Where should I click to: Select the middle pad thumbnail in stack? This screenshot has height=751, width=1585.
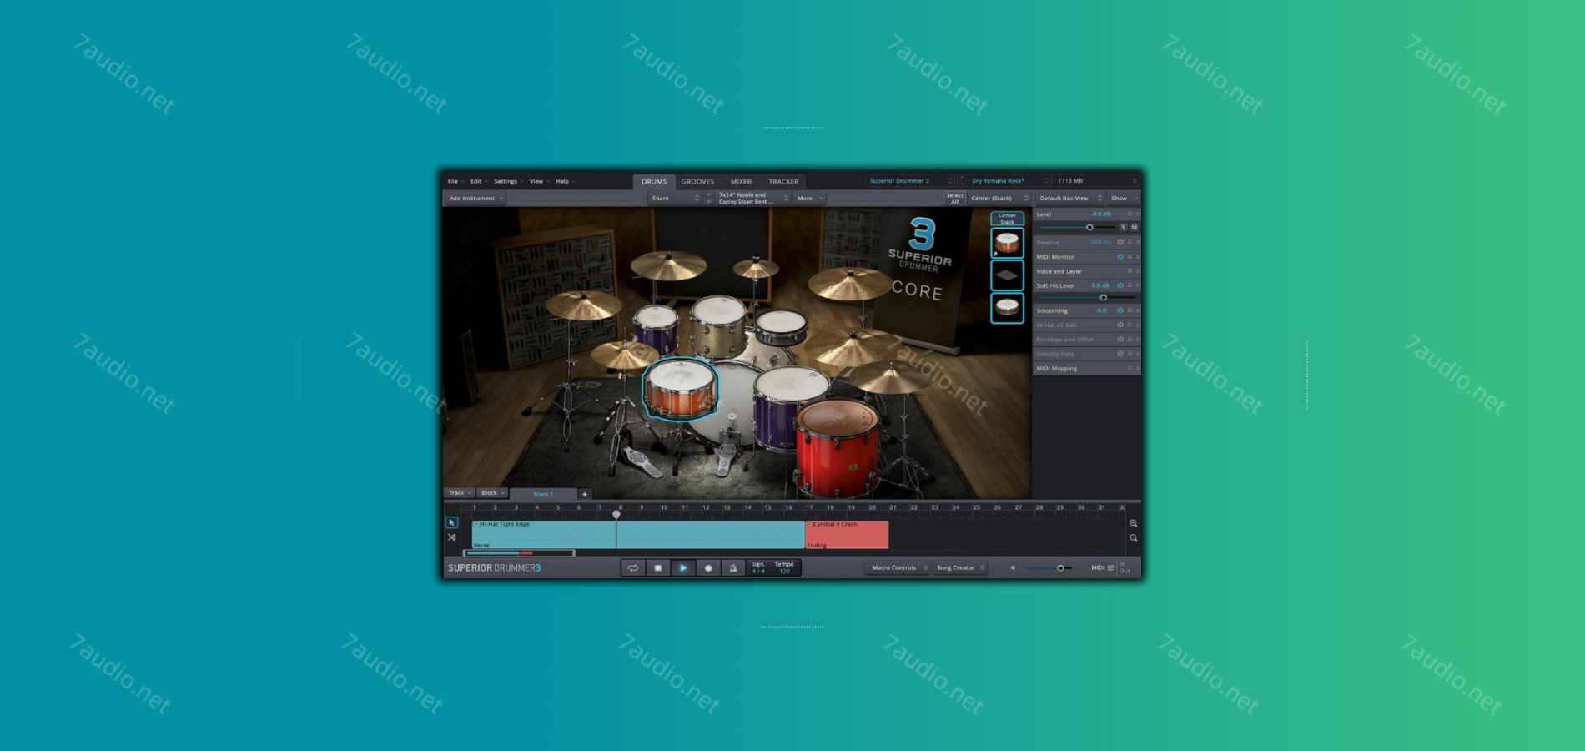click(1007, 275)
